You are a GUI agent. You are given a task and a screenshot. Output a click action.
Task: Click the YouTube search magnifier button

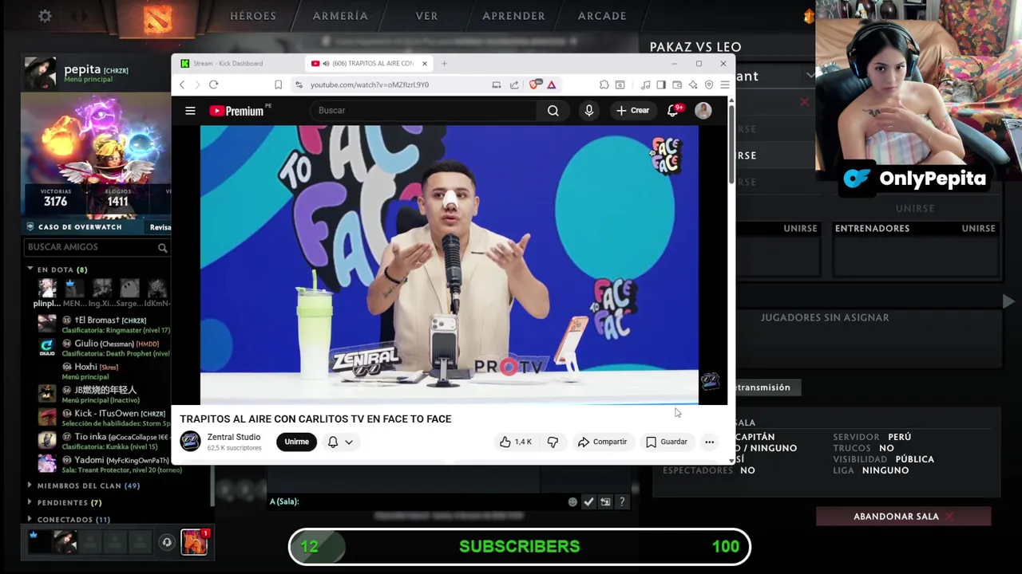tap(553, 111)
